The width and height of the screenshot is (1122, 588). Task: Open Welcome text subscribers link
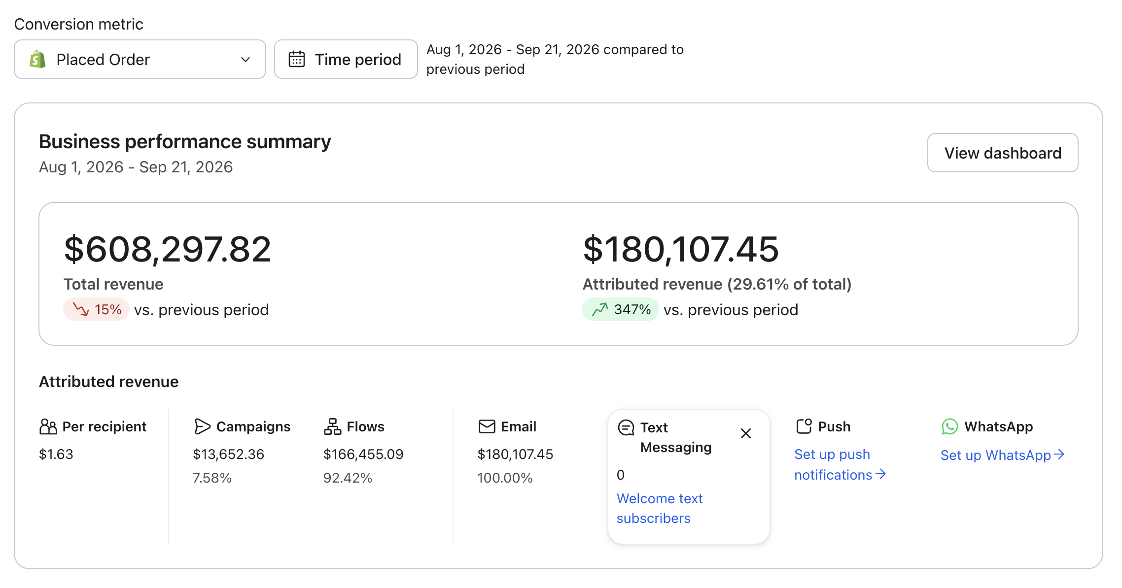click(660, 508)
